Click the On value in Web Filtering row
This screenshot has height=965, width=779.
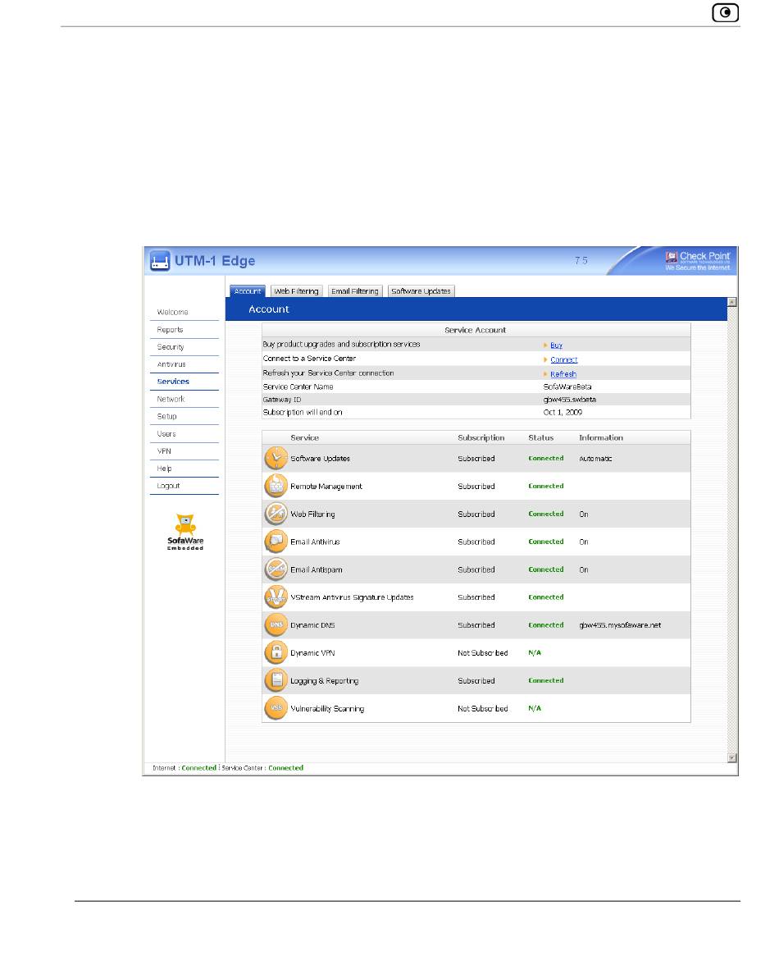click(584, 515)
